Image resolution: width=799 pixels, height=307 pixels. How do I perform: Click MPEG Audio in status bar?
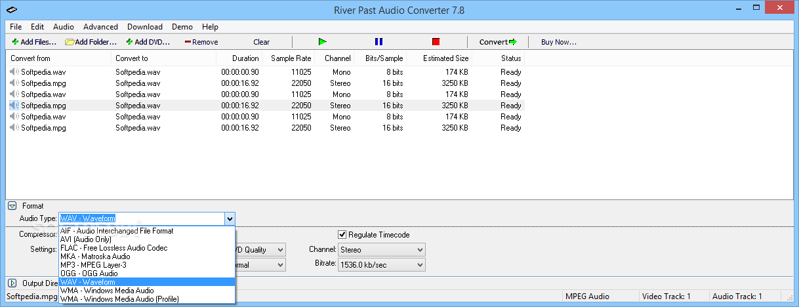(587, 297)
